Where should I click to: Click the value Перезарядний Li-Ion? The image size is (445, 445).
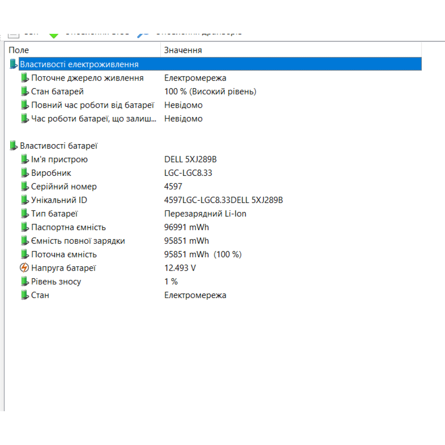click(x=205, y=214)
